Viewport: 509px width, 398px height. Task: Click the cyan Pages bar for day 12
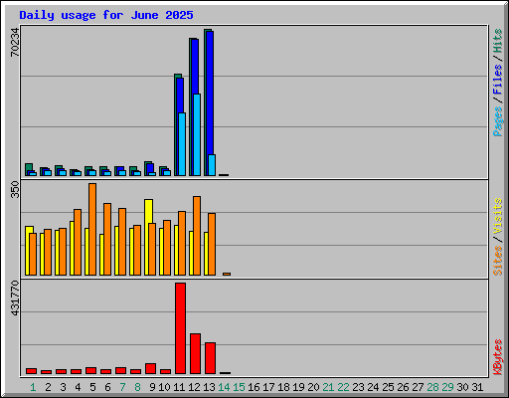[197, 134]
